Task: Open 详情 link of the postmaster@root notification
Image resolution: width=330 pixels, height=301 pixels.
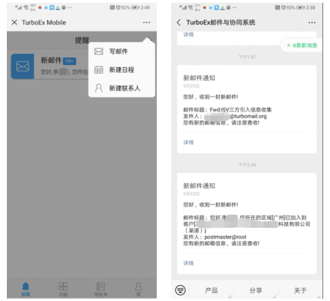Action: 188,263
